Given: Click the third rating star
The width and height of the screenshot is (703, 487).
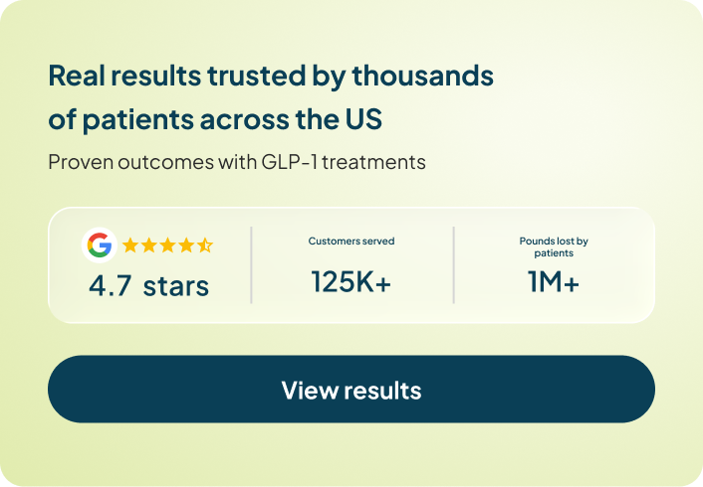Looking at the screenshot, I should (x=167, y=244).
